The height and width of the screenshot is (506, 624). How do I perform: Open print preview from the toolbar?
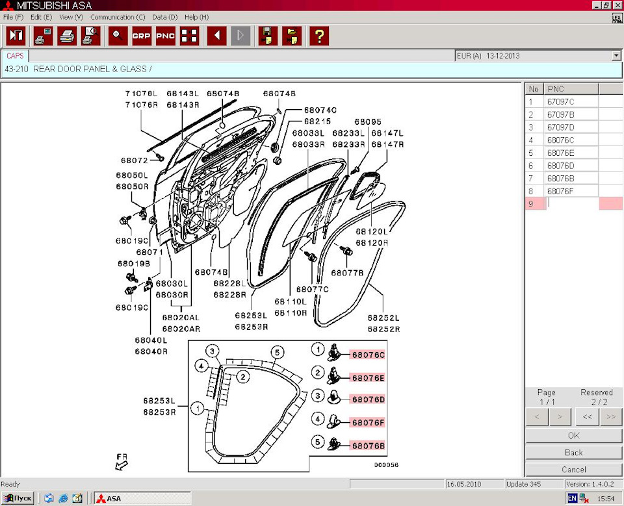coord(90,36)
